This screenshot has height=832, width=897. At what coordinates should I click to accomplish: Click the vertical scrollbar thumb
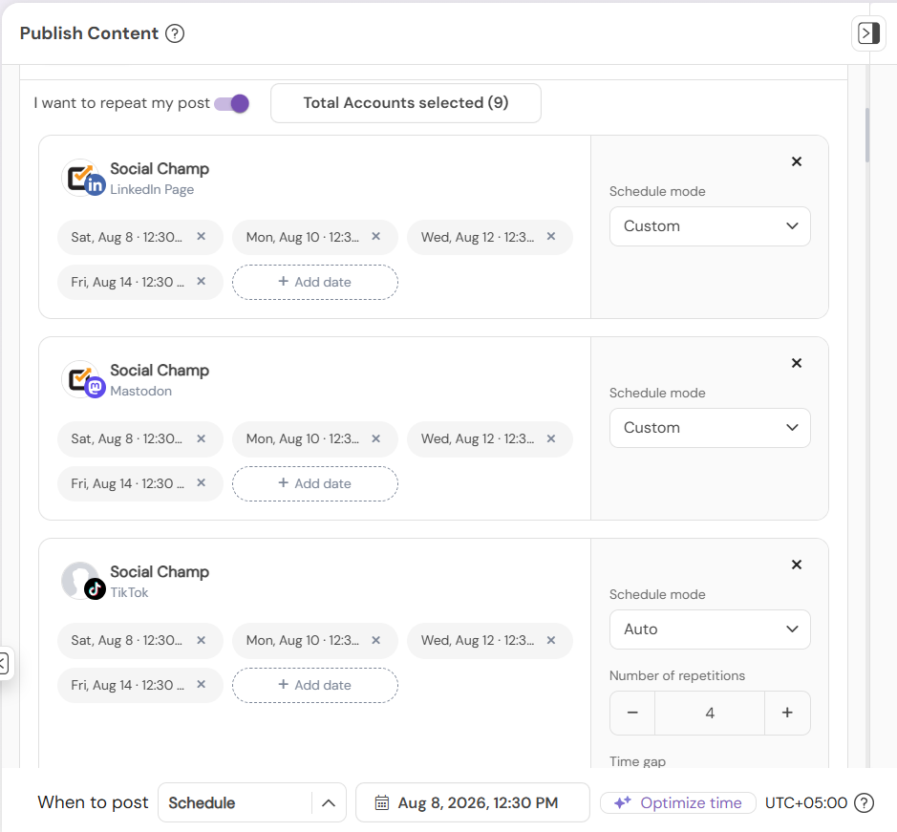867,135
